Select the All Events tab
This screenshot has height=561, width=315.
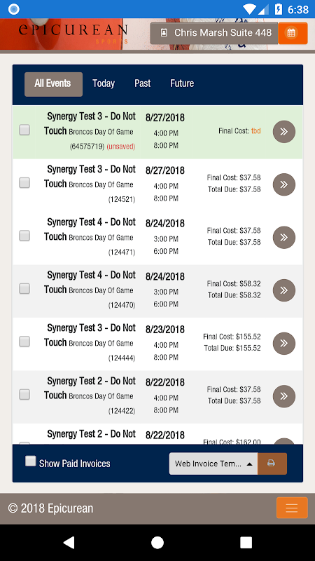pos(53,84)
